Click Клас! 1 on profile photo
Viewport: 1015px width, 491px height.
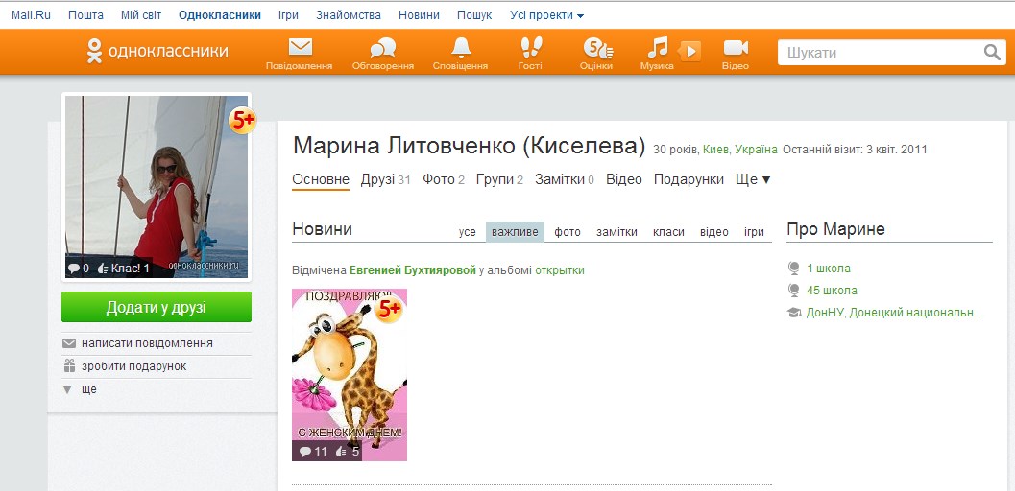124,269
